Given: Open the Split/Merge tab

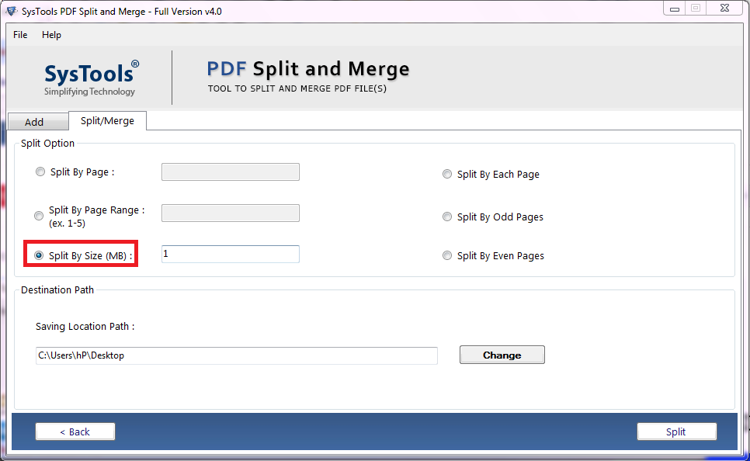Looking at the screenshot, I should 107,120.
